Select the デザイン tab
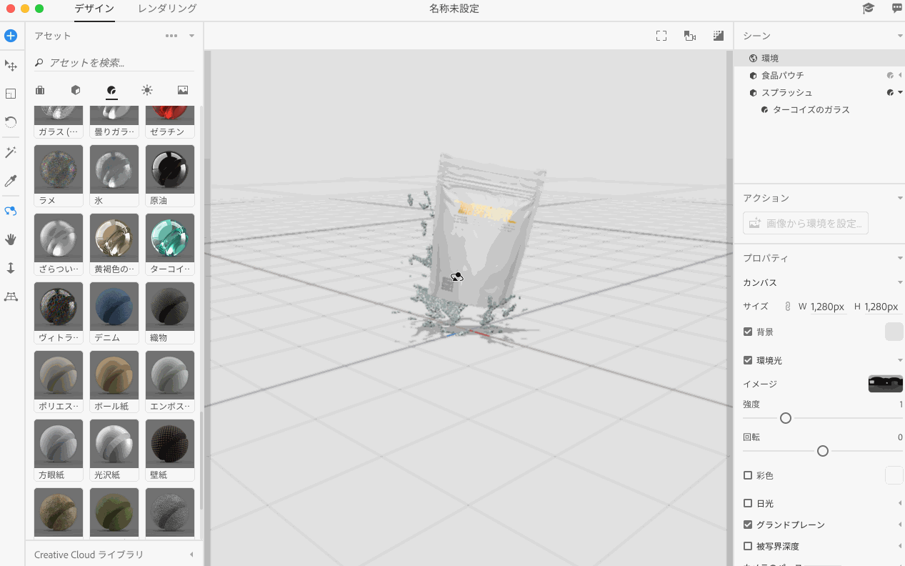905x566 pixels. coord(94,9)
